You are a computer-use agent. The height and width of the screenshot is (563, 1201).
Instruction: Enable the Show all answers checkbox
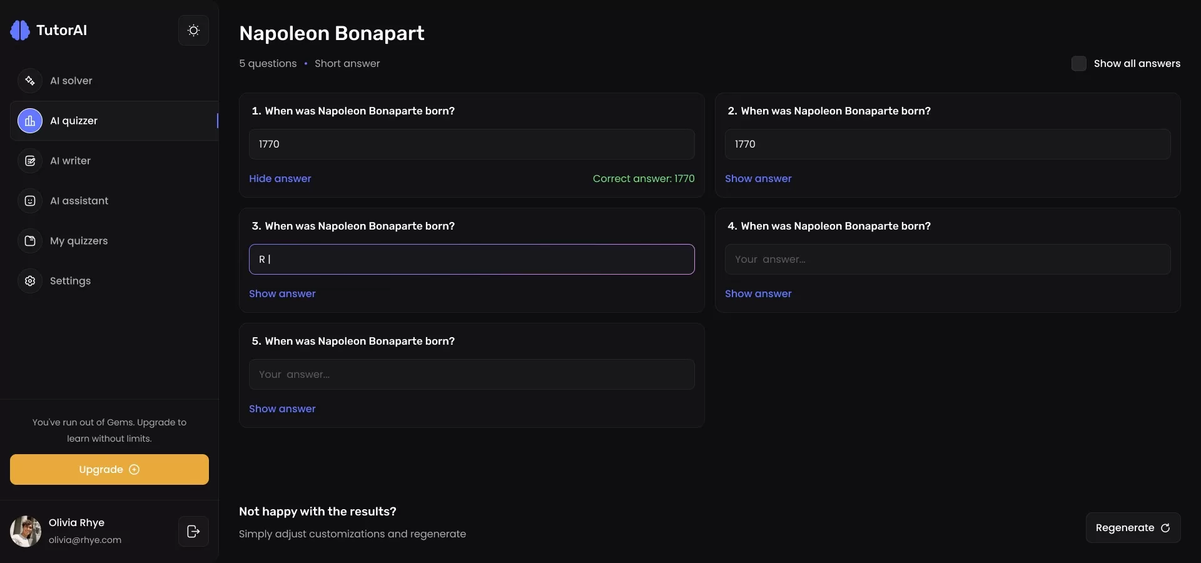click(1078, 63)
